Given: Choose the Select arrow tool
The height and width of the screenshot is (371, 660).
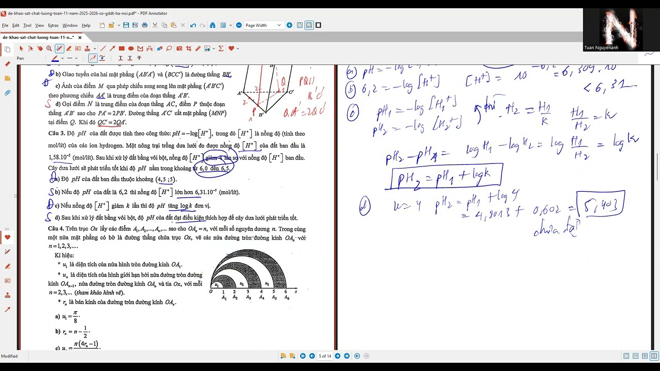Looking at the screenshot, I should pyautogui.click(x=21, y=48).
